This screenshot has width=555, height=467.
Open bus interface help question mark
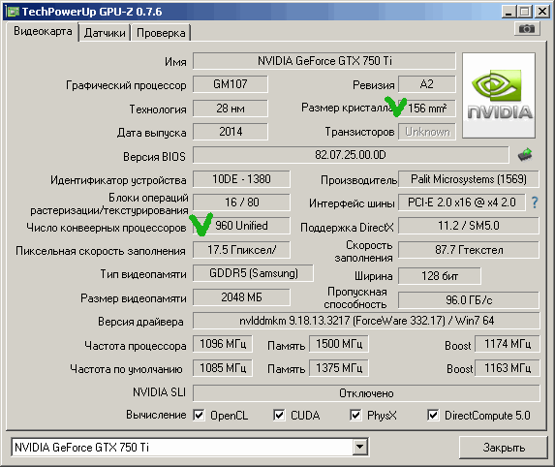tap(535, 202)
